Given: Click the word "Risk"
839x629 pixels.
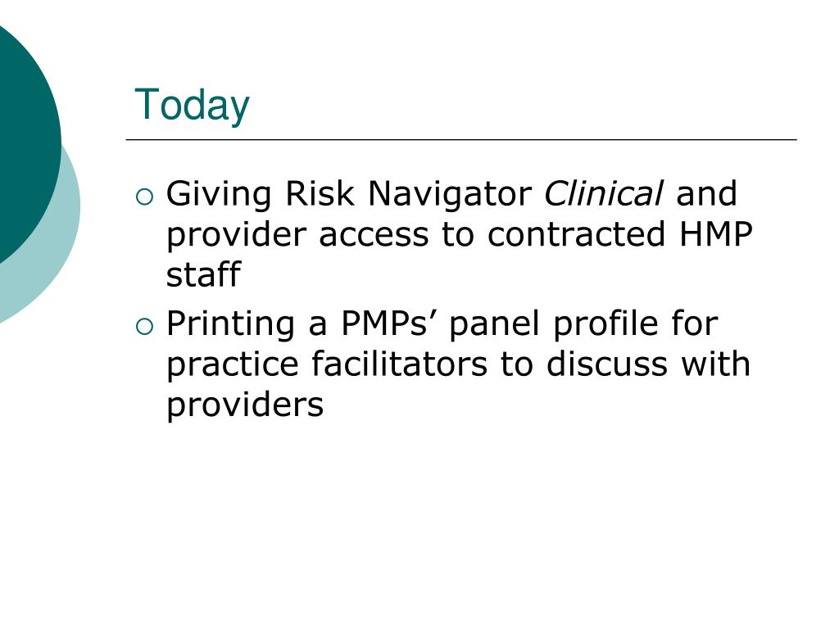Looking at the screenshot, I should [x=320, y=193].
